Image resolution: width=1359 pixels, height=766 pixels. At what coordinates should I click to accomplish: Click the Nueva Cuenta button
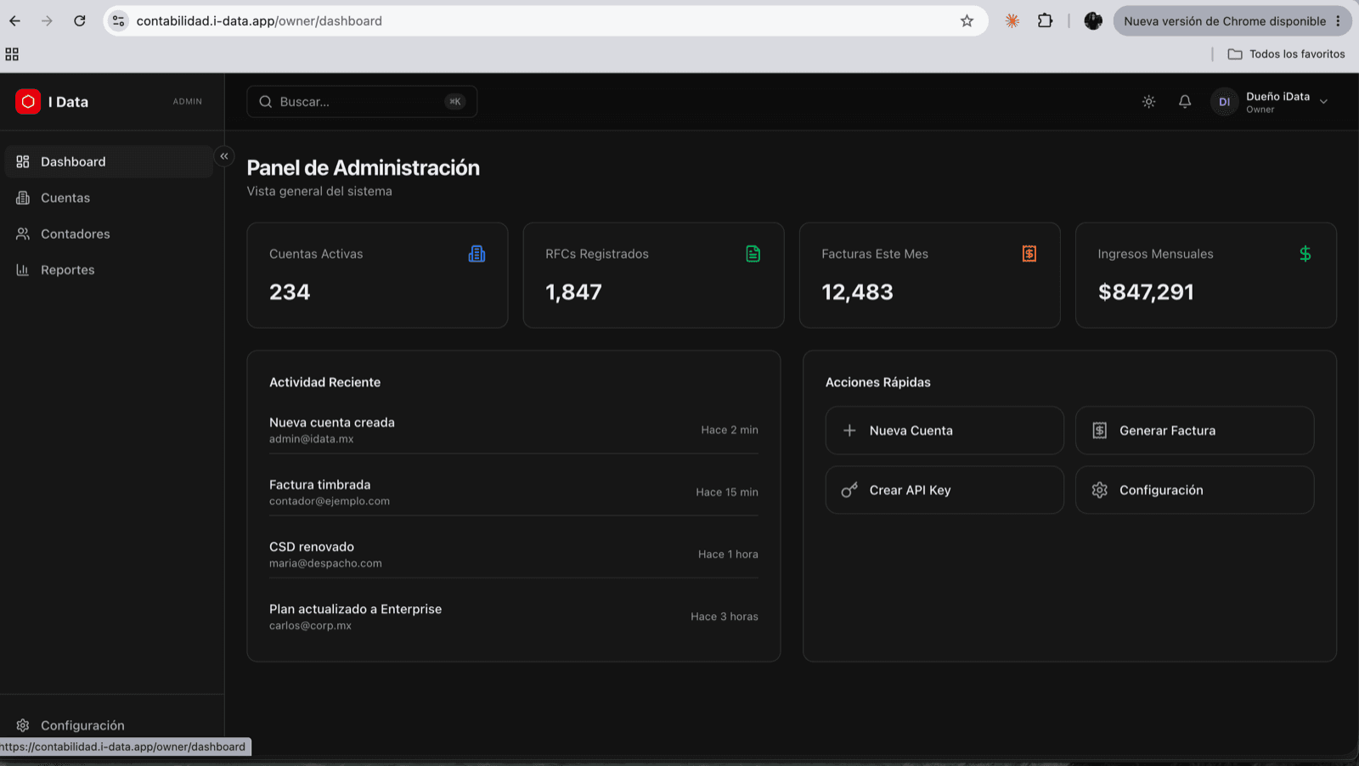click(x=945, y=431)
